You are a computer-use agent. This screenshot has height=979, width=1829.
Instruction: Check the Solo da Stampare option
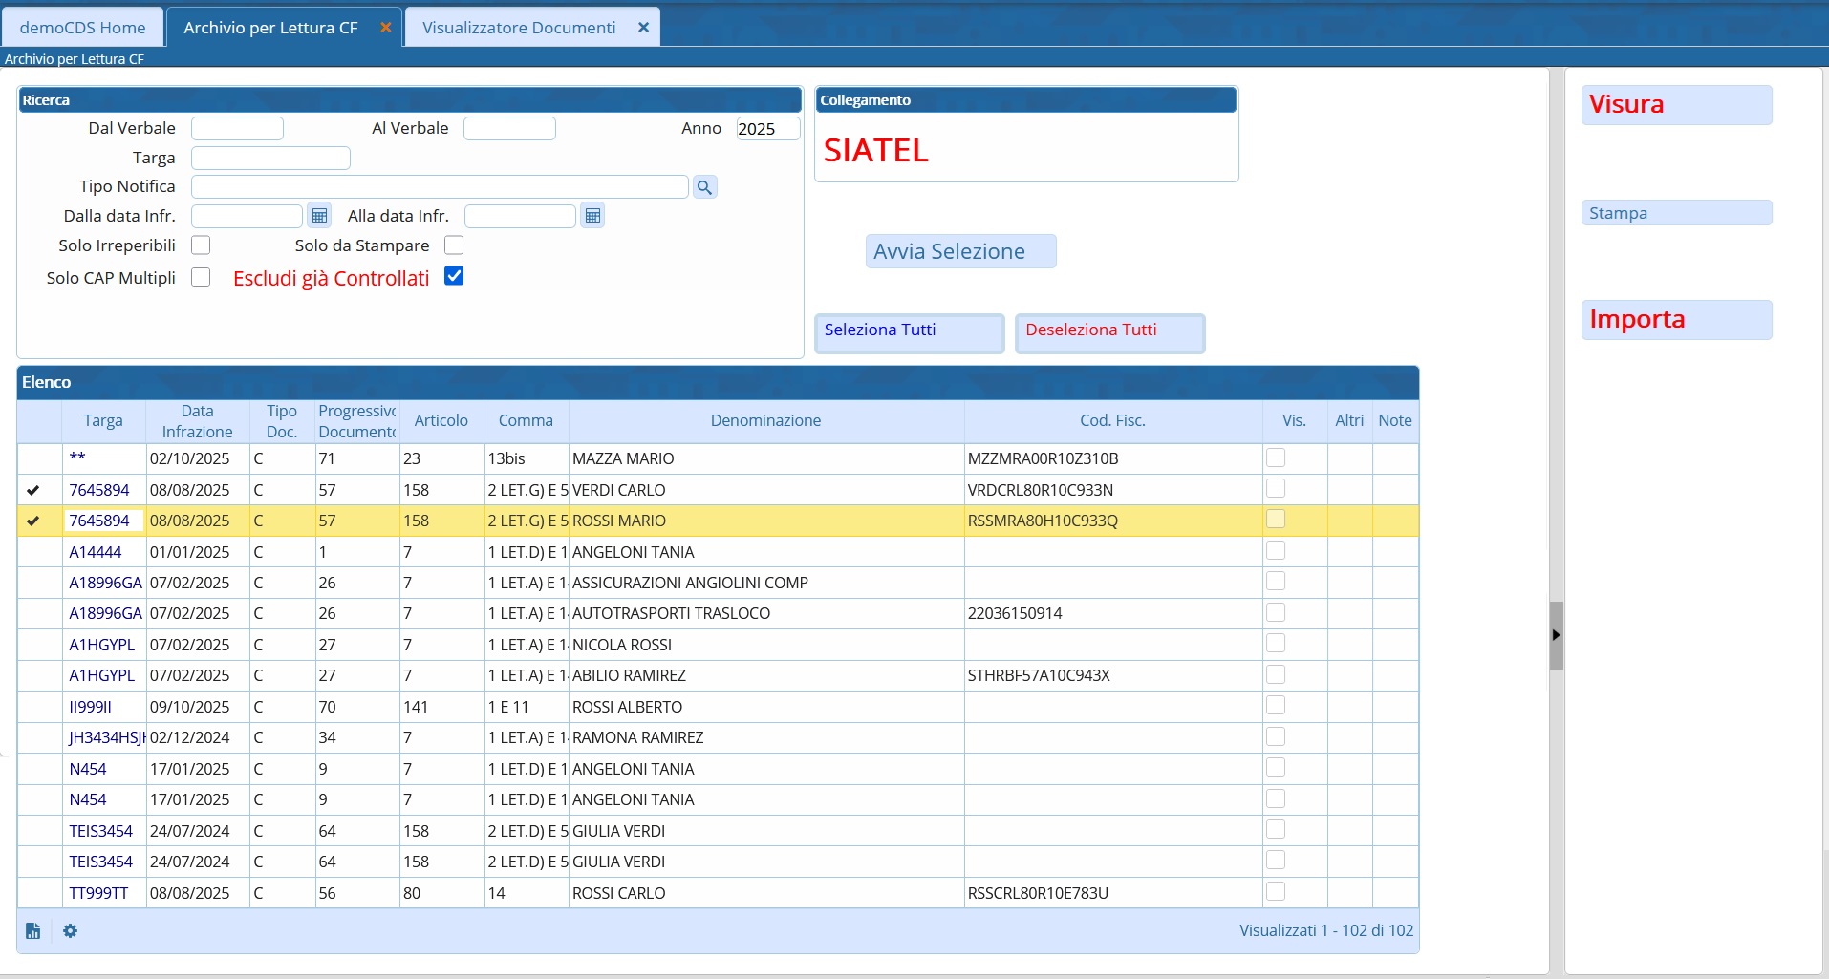coord(454,245)
